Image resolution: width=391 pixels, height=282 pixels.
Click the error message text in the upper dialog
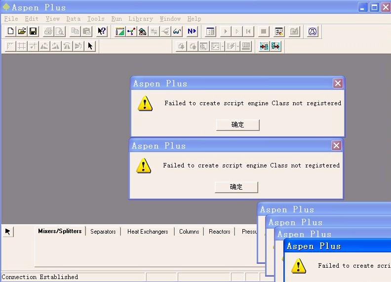tap(253, 103)
